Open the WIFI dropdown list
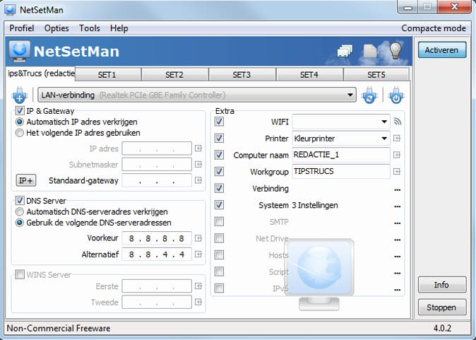Viewport: 476px width, 340px height. click(x=341, y=122)
